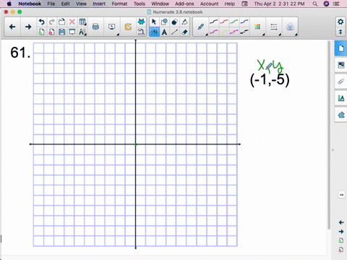Select the green pen style
Viewport: 347px width, 260px height.
(x=234, y=22)
